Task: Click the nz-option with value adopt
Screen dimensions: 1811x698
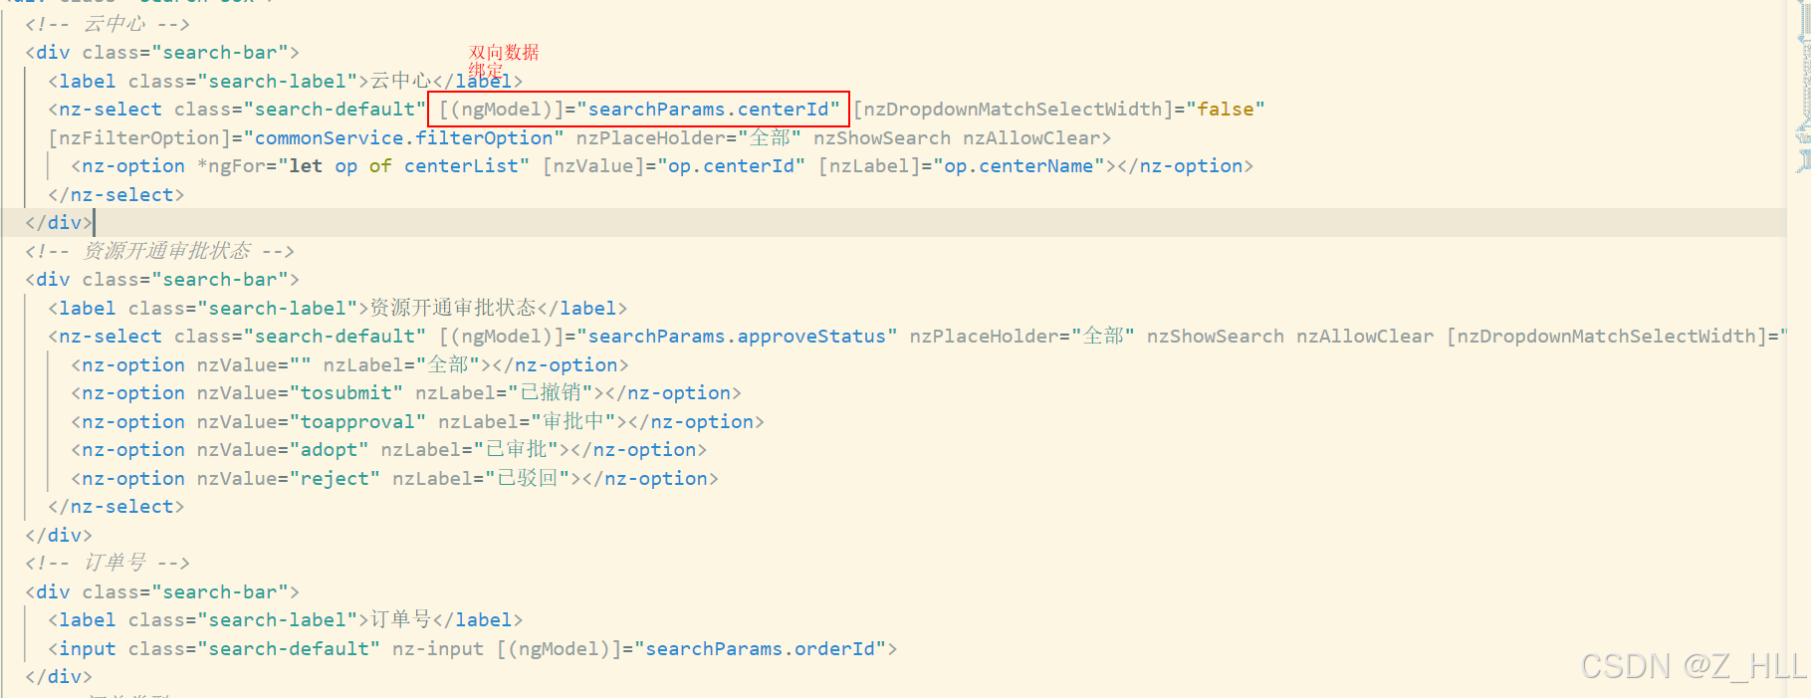Action: click(x=388, y=450)
